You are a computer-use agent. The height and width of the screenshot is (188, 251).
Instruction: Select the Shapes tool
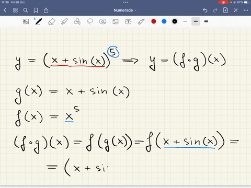[77, 21]
